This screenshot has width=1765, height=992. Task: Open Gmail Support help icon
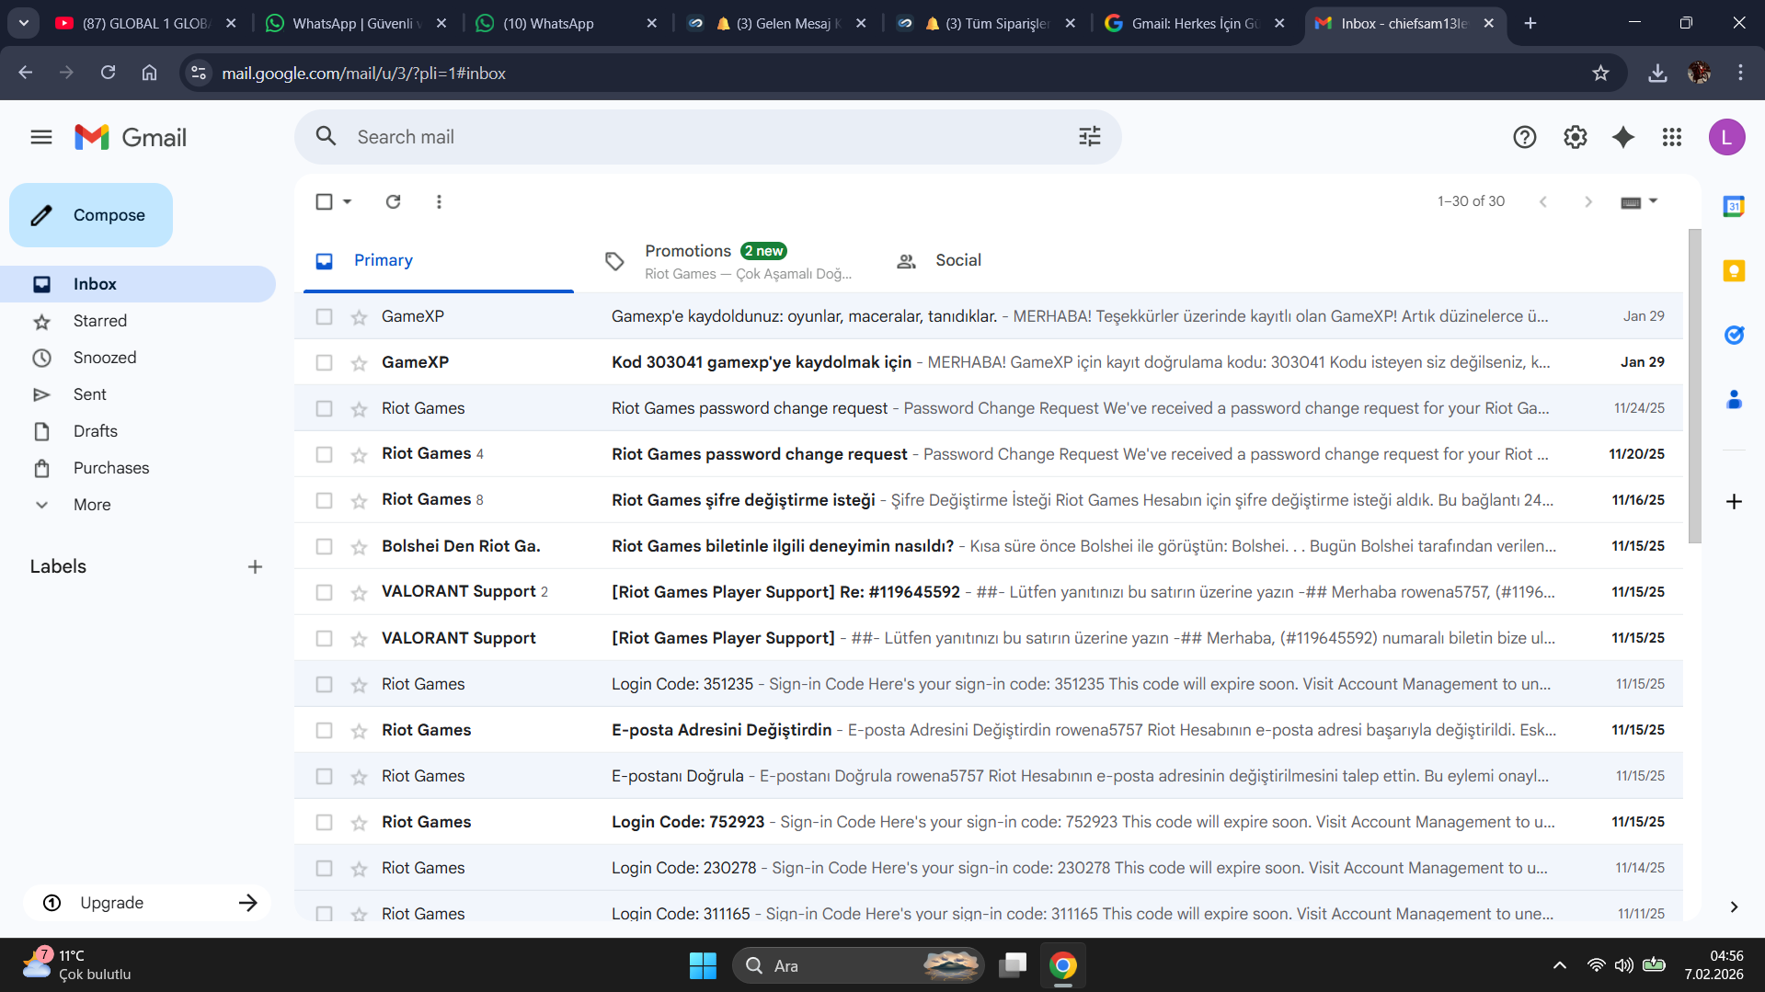[1525, 137]
